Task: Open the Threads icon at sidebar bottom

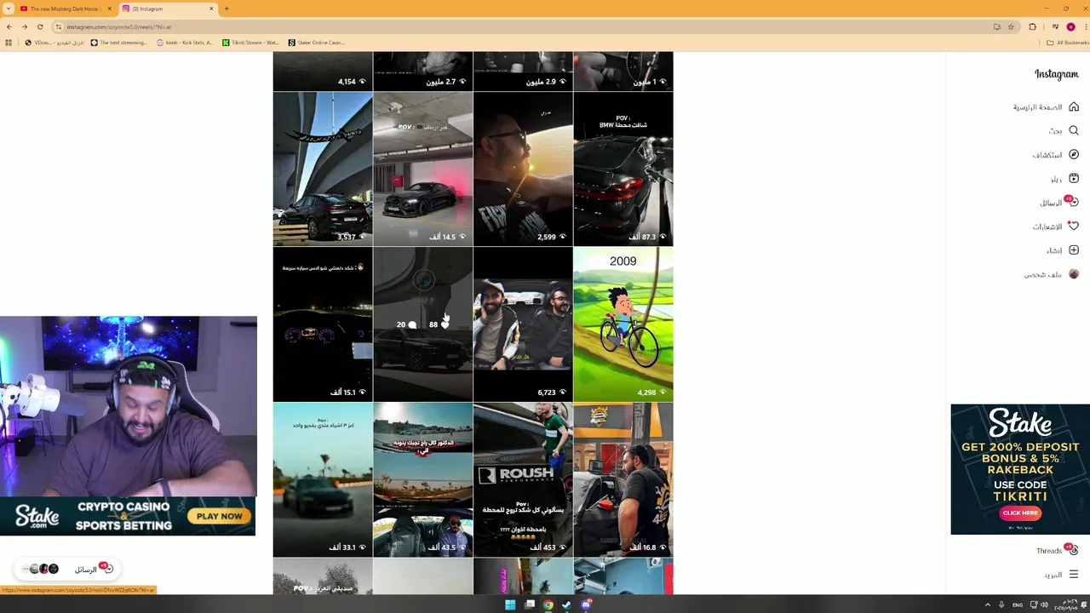Action: [1073, 550]
